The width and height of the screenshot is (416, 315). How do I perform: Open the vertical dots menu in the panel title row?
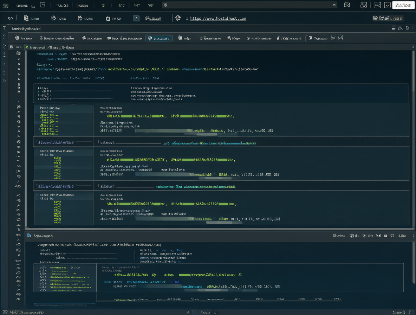click(x=413, y=28)
